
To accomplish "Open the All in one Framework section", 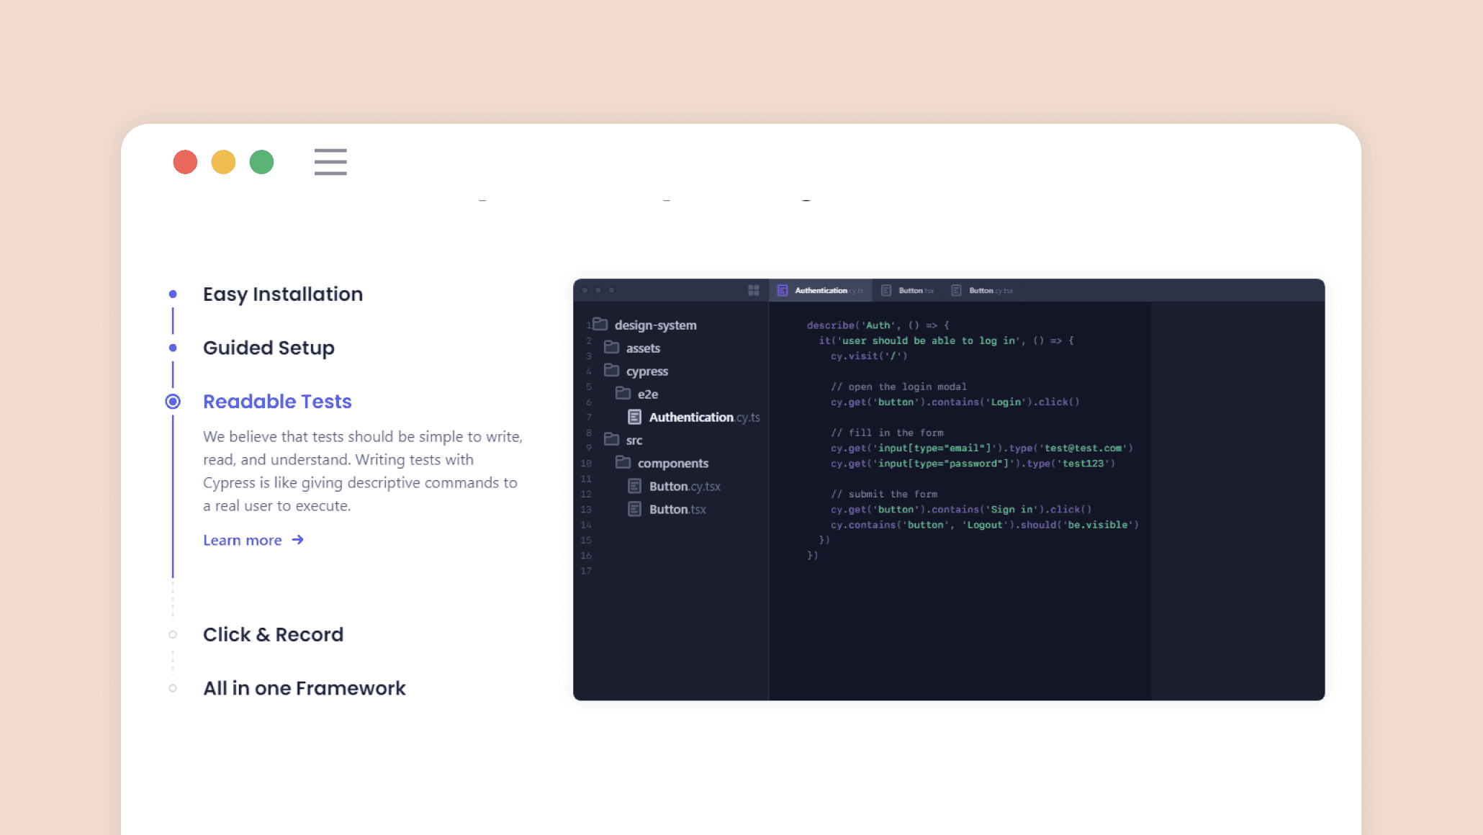I will coord(305,688).
